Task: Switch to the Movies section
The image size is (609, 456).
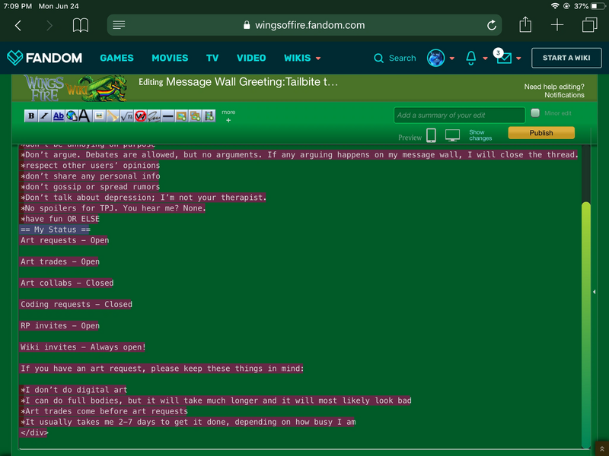Action: coord(169,58)
